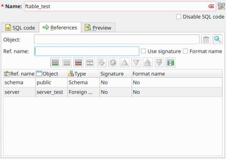Sort by the Type column header
Screen dimensions: 226x159
pyautogui.click(x=84, y=74)
